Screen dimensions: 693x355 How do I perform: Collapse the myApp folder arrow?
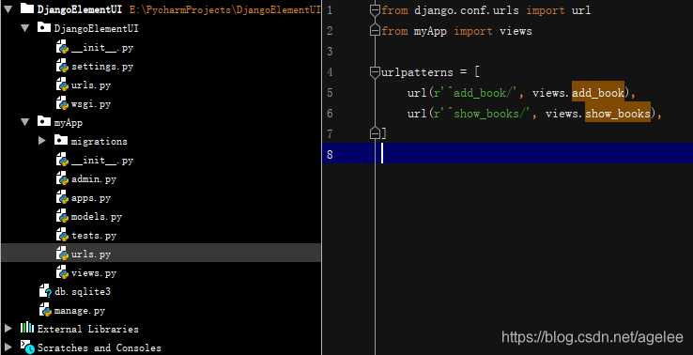(x=25, y=122)
